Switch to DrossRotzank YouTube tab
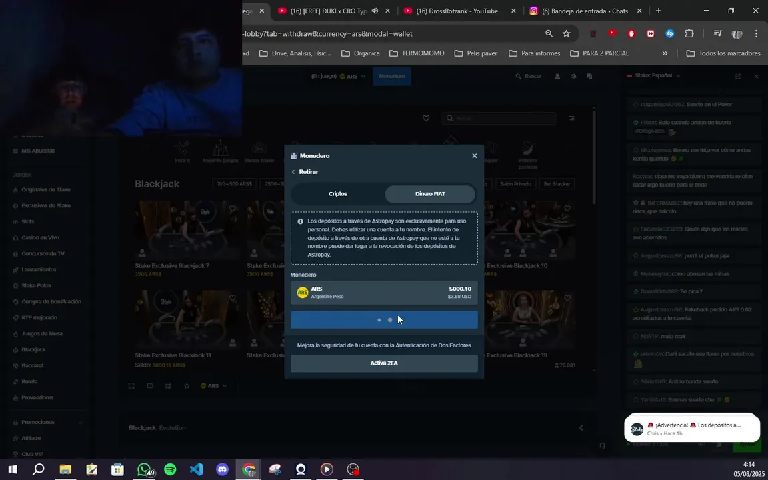The image size is (768, 480). click(457, 11)
